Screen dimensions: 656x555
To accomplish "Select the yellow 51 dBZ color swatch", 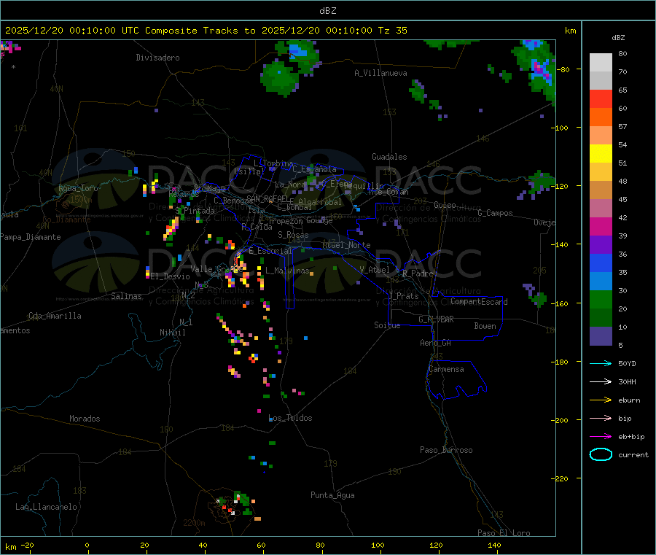I will [601, 154].
